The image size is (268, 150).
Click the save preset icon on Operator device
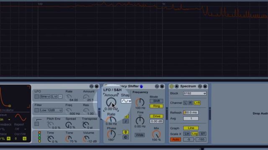coord(97,86)
